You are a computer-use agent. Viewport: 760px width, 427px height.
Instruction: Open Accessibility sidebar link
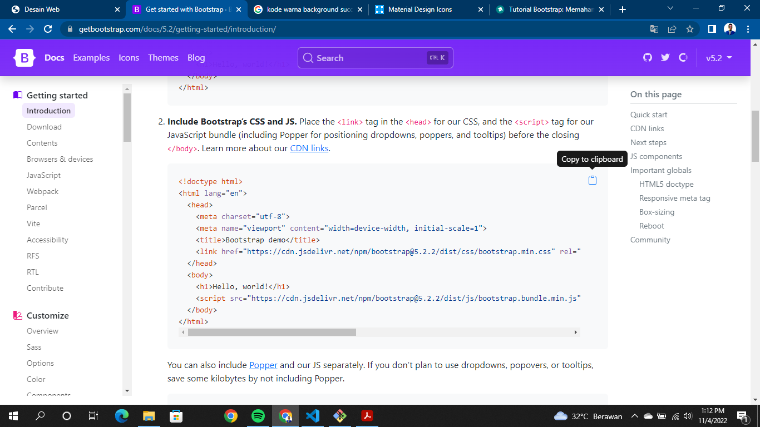pos(47,240)
